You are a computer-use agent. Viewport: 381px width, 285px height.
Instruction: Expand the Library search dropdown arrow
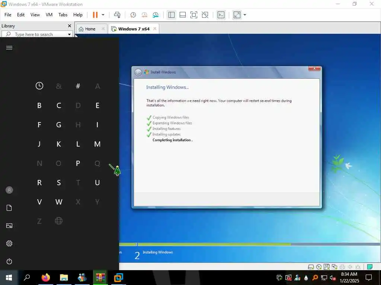click(x=70, y=35)
